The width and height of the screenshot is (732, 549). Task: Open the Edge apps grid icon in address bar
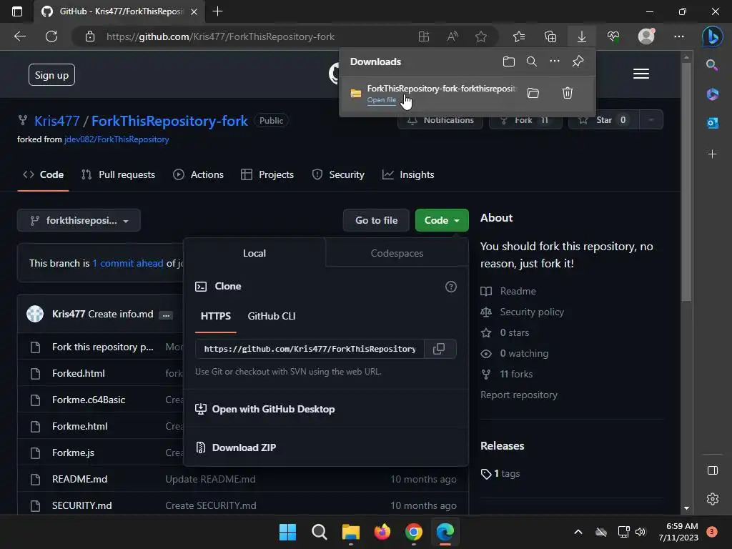pyautogui.click(x=424, y=36)
